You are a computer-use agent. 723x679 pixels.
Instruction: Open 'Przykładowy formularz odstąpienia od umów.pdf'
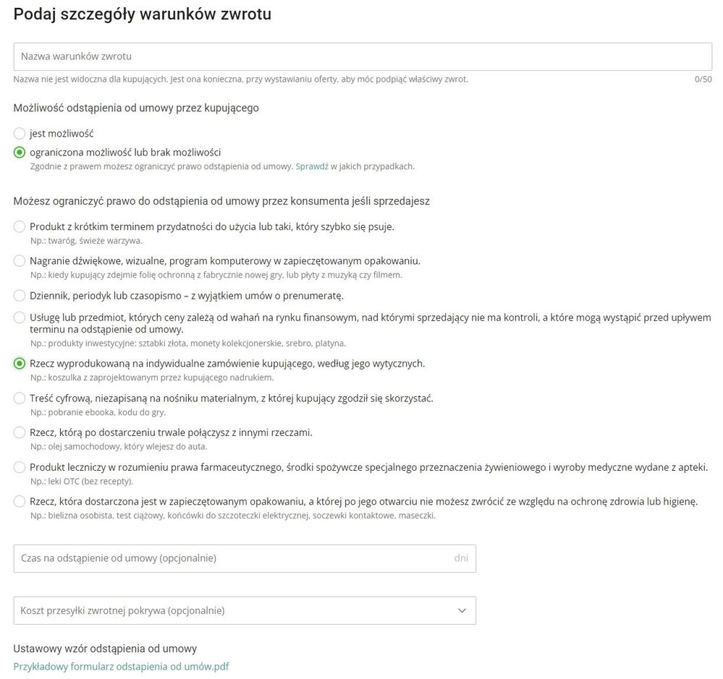(x=121, y=667)
